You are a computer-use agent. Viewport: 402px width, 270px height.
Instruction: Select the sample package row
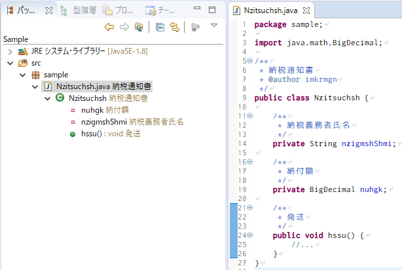pos(56,75)
